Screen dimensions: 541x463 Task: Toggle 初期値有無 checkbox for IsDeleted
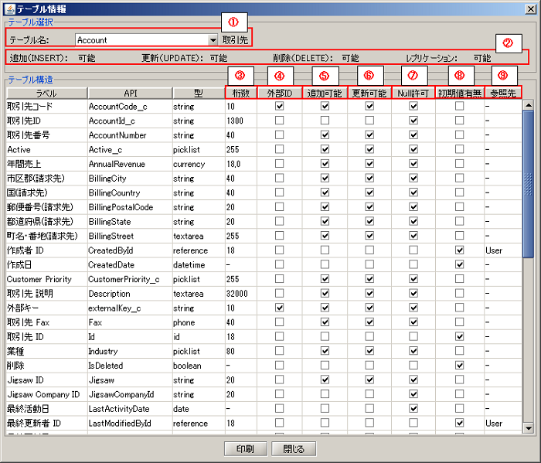[x=459, y=366]
